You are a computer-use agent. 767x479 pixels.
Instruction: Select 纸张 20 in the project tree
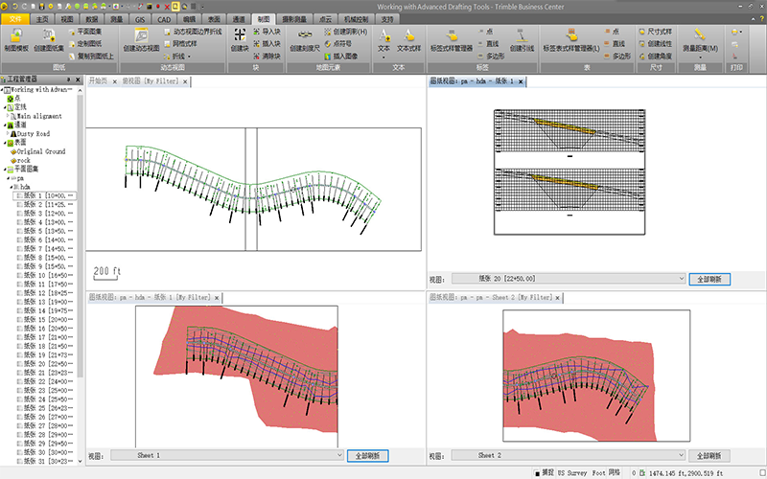point(44,364)
